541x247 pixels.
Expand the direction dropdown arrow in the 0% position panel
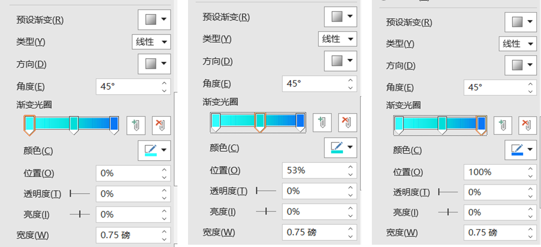point(164,63)
